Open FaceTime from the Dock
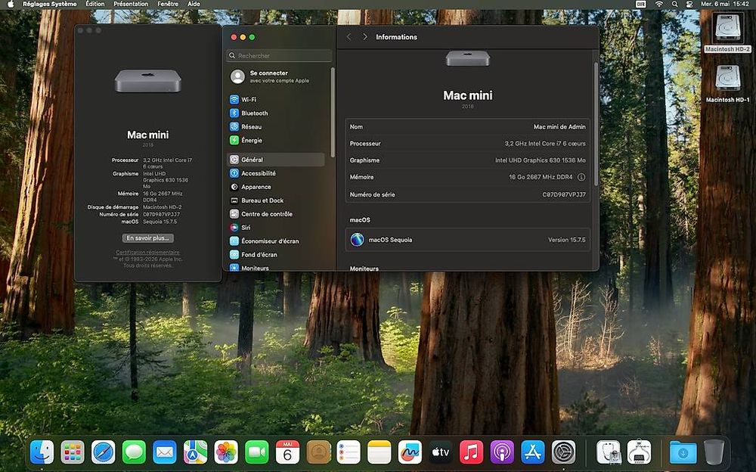This screenshot has height=472, width=756. point(257,452)
